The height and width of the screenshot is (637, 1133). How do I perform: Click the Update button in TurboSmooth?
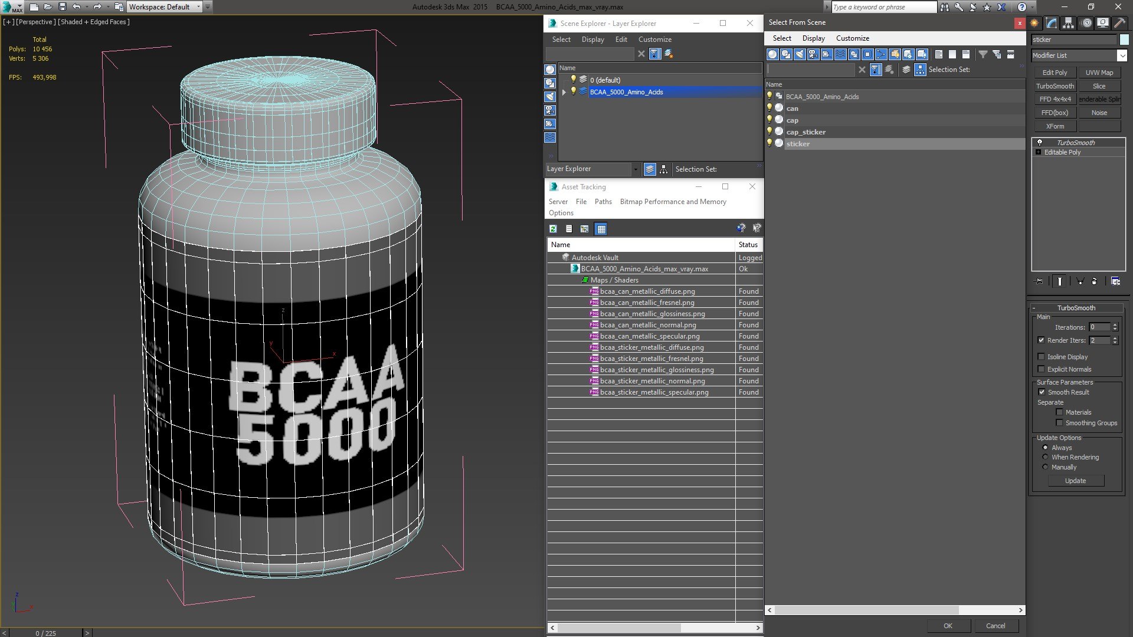point(1075,481)
